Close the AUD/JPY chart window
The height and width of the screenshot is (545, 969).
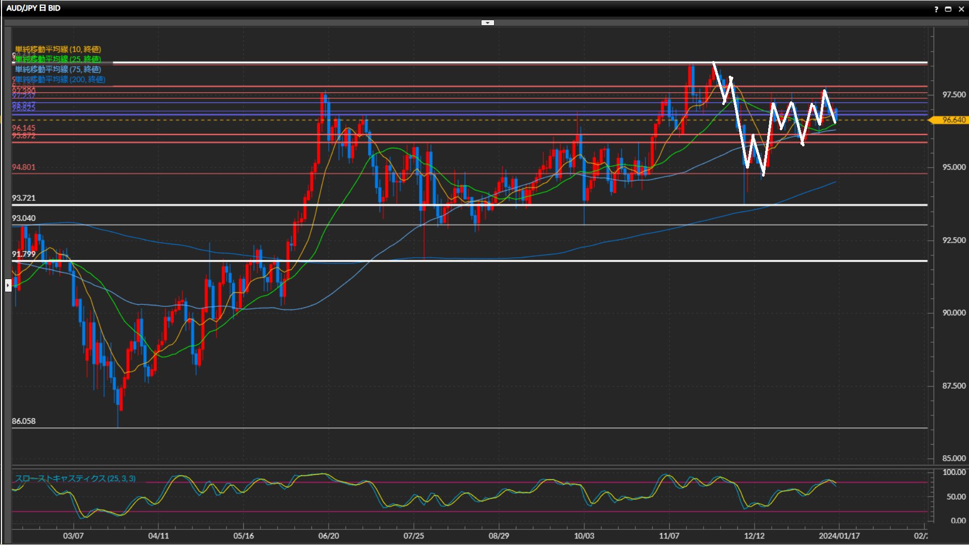coord(961,9)
